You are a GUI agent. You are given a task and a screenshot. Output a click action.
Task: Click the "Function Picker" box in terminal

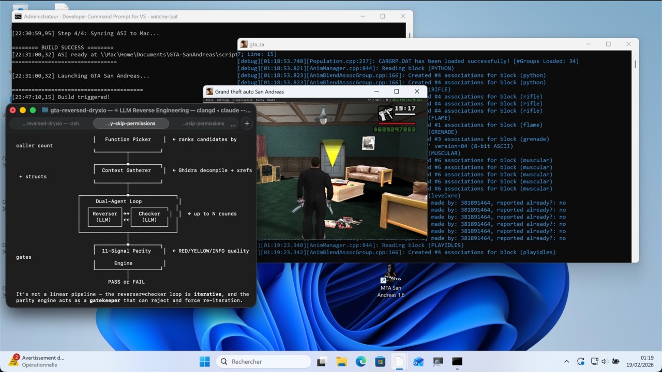128,139
